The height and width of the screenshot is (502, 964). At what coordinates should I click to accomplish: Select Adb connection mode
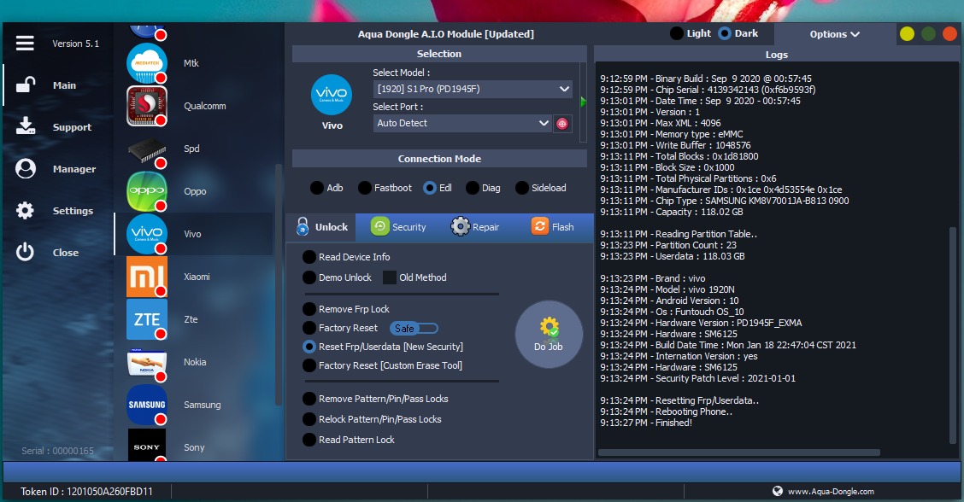click(x=326, y=188)
